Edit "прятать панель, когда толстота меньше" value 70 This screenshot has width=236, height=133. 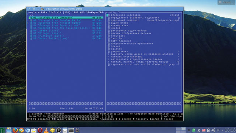click(143, 62)
